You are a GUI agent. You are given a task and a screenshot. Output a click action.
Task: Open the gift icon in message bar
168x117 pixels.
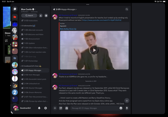click(x=67, y=108)
